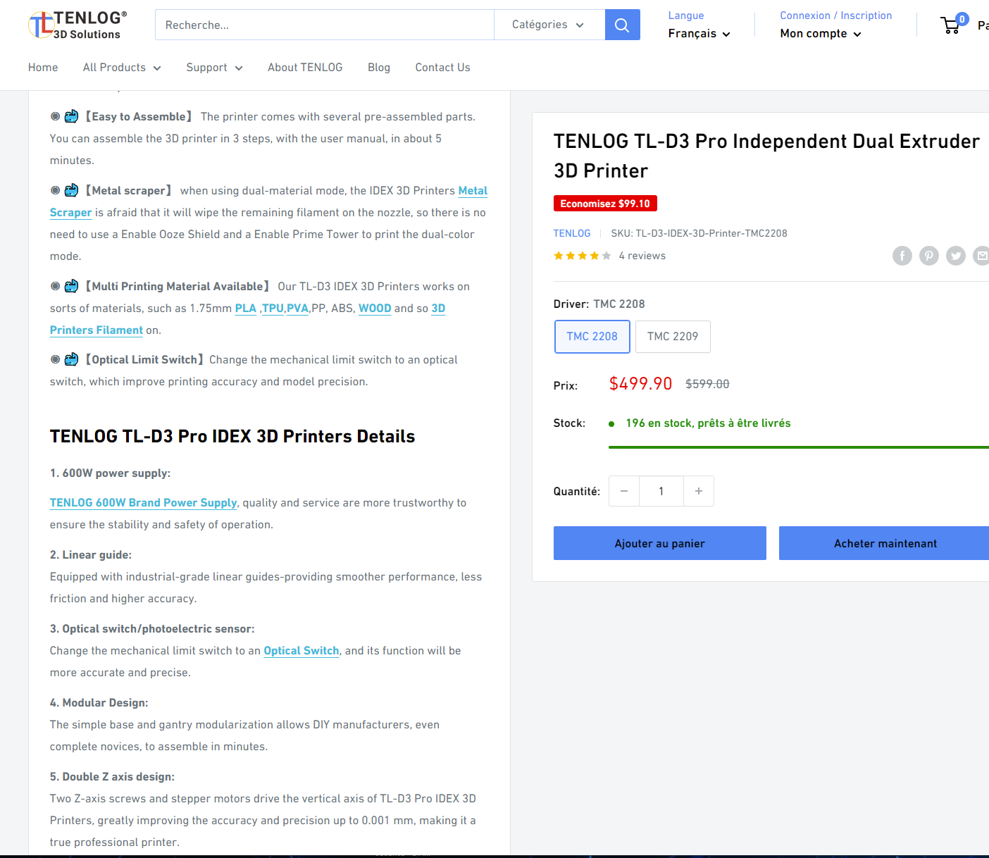This screenshot has height=858, width=989.
Task: Open the TENLOG 600W Brand Power Supply link
Action: [x=144, y=503]
